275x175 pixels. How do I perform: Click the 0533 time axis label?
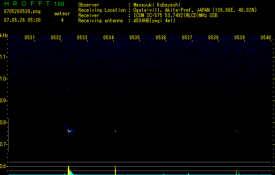(82, 37)
